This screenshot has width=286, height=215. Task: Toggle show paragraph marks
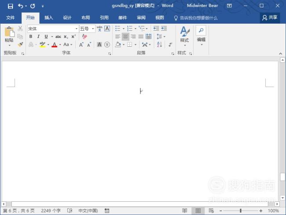[x=170, y=44]
